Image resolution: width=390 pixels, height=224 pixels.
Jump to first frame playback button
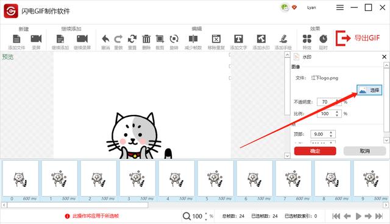pos(336,216)
